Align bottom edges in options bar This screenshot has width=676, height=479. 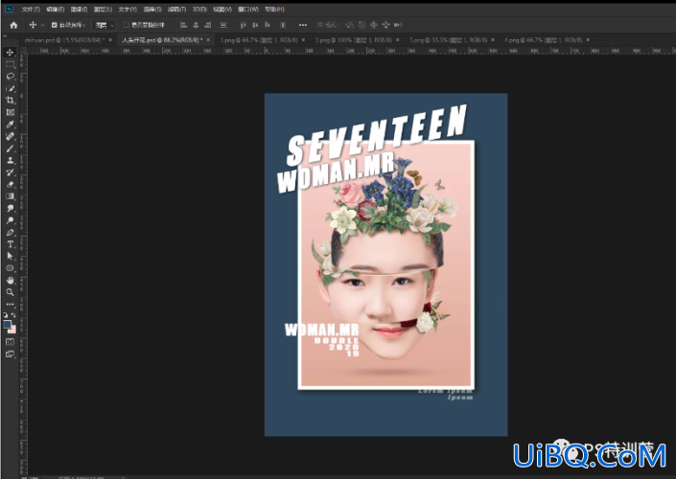tap(268, 25)
